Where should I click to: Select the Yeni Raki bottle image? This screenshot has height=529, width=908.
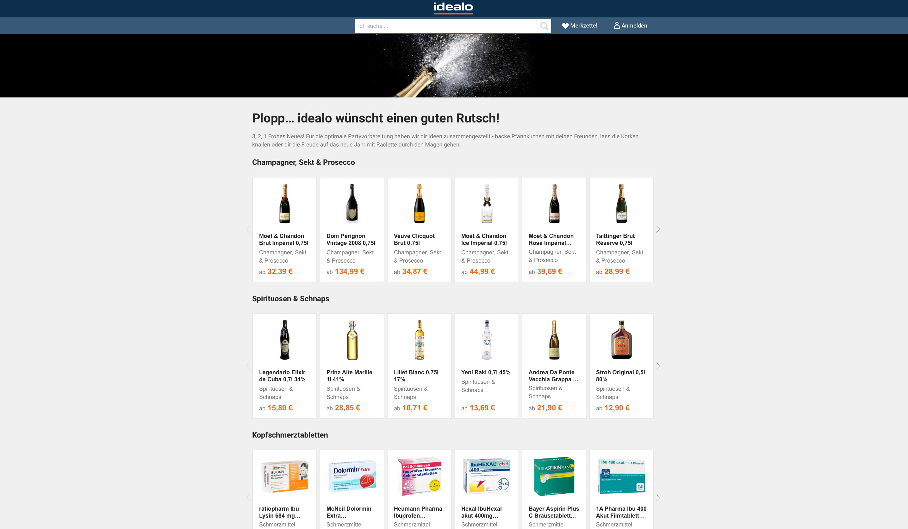(x=487, y=340)
